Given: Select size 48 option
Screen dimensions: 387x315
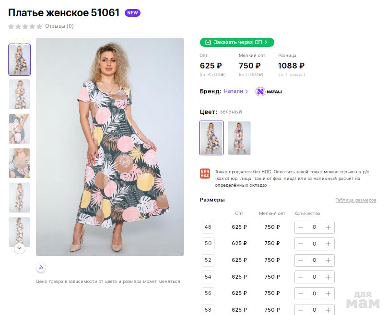Looking at the screenshot, I should (208, 227).
